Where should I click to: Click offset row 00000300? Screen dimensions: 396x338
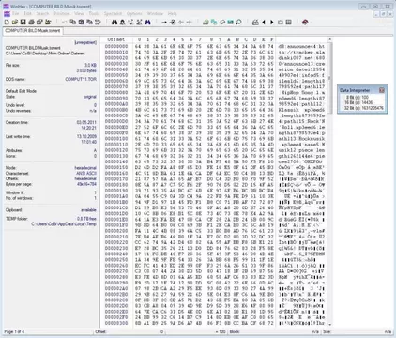tap(116, 323)
